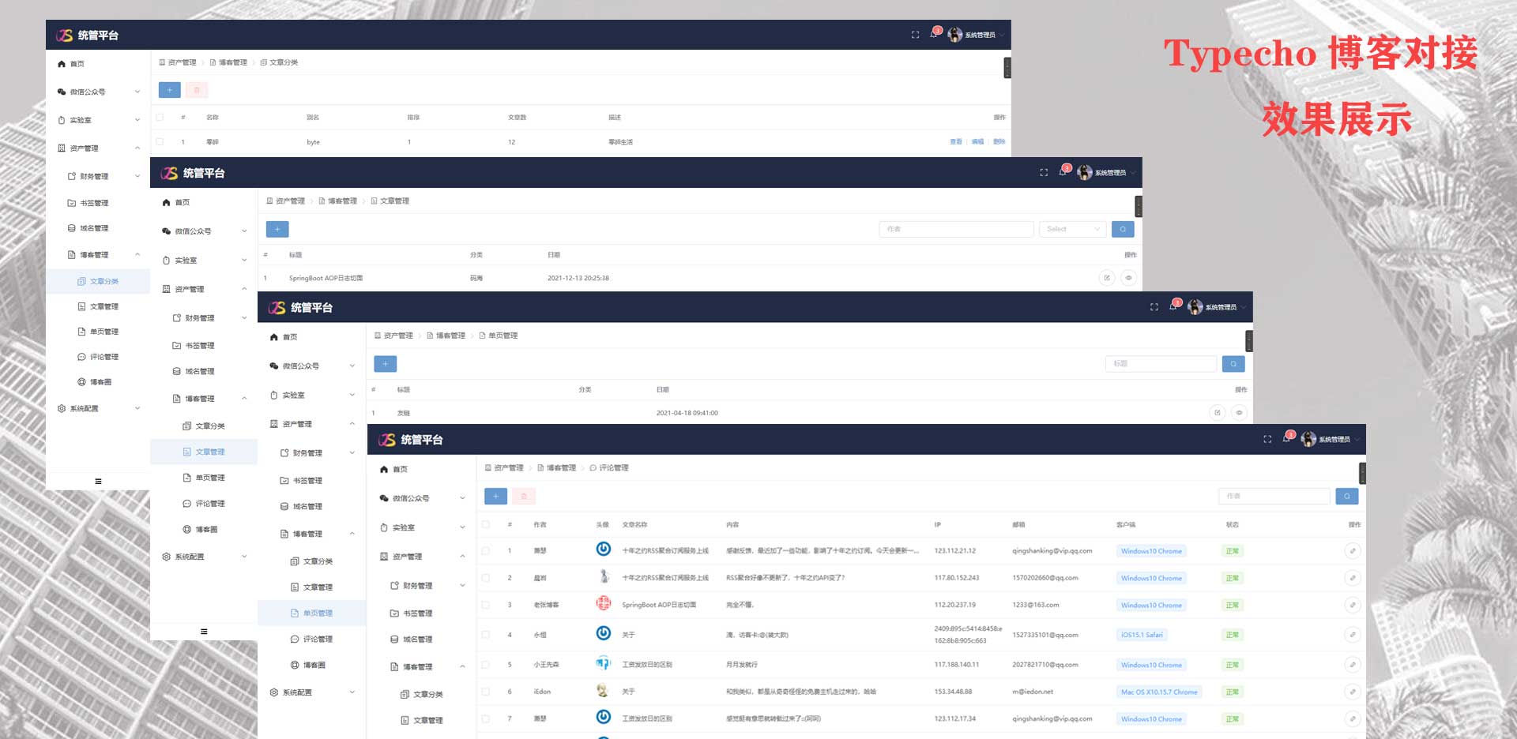1517x739 pixels.
Task: Open notification bell in 文章管理 window
Action: (1063, 172)
